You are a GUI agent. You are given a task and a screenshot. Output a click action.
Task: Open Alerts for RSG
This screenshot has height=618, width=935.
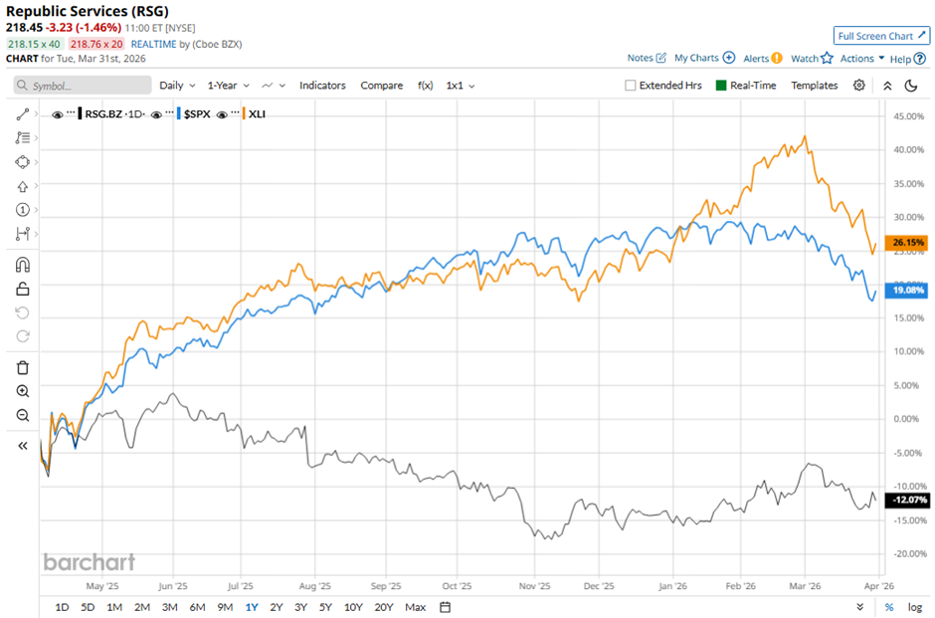click(763, 58)
